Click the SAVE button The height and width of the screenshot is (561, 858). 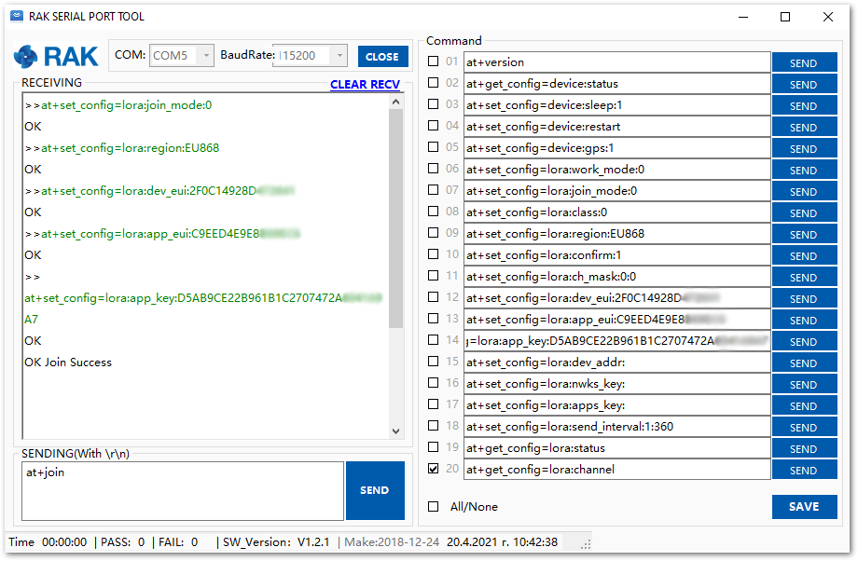804,507
